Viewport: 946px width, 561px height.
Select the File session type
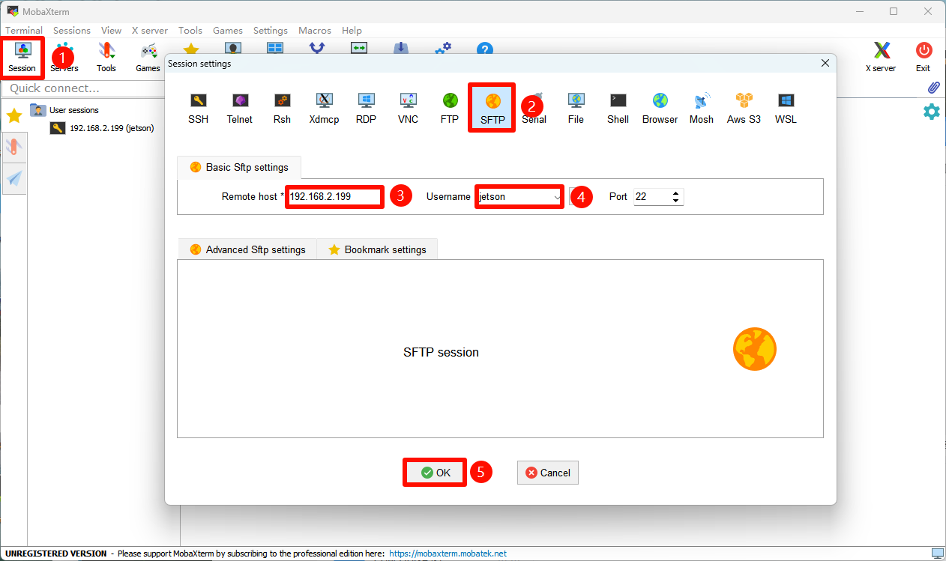click(576, 109)
